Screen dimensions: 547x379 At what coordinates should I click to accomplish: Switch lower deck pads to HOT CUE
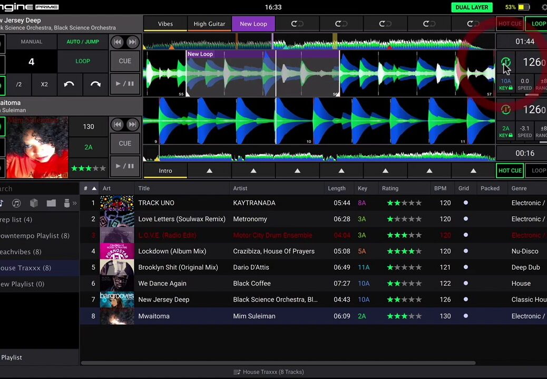510,171
